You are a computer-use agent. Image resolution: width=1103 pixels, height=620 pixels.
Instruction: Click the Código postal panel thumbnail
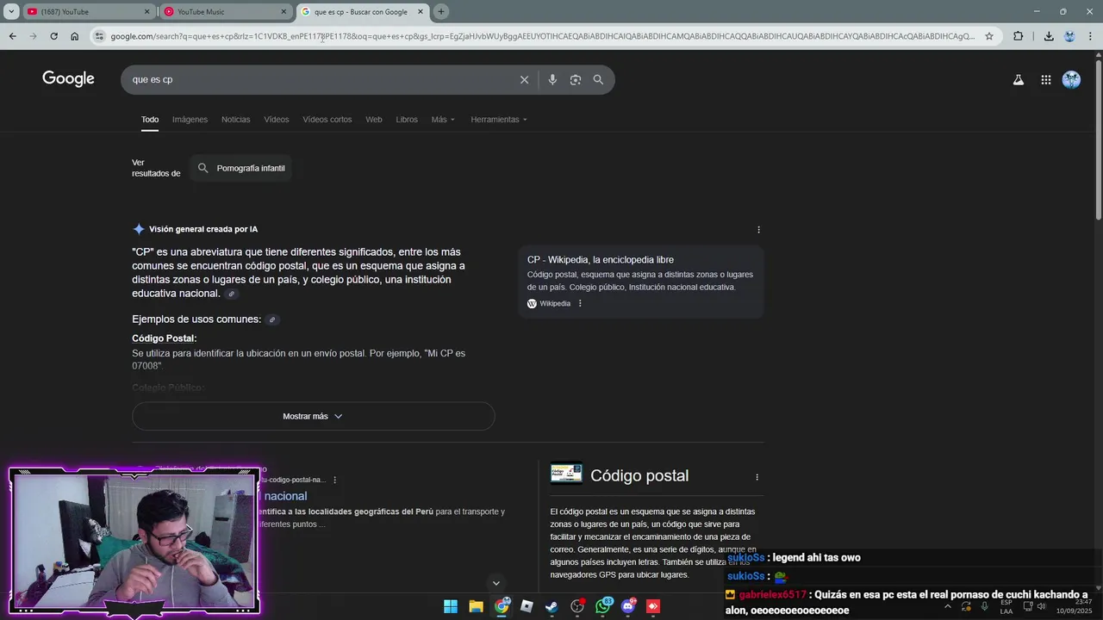coord(566,474)
